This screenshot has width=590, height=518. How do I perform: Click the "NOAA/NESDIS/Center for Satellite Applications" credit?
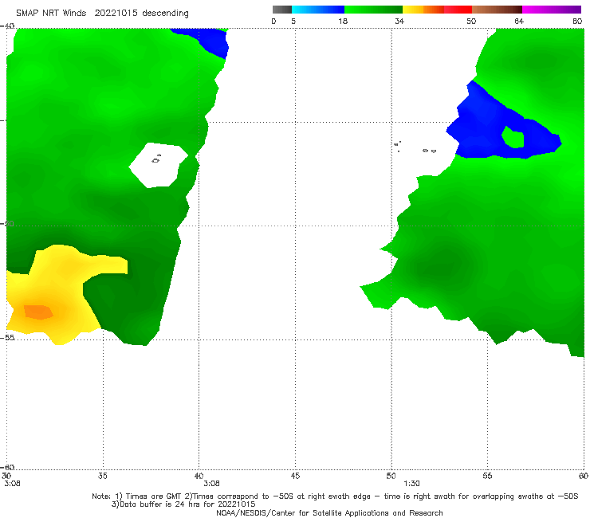click(x=329, y=512)
